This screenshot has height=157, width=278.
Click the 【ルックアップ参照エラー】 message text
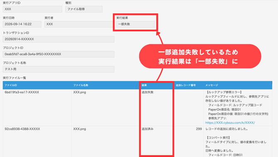(x=224, y=92)
